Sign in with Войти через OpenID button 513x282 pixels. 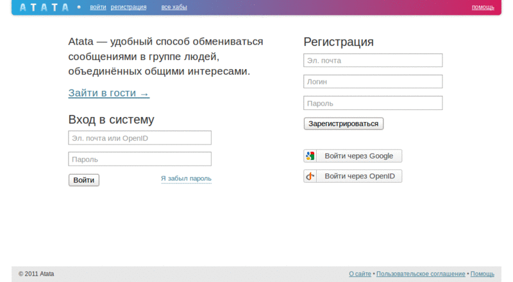click(x=353, y=176)
